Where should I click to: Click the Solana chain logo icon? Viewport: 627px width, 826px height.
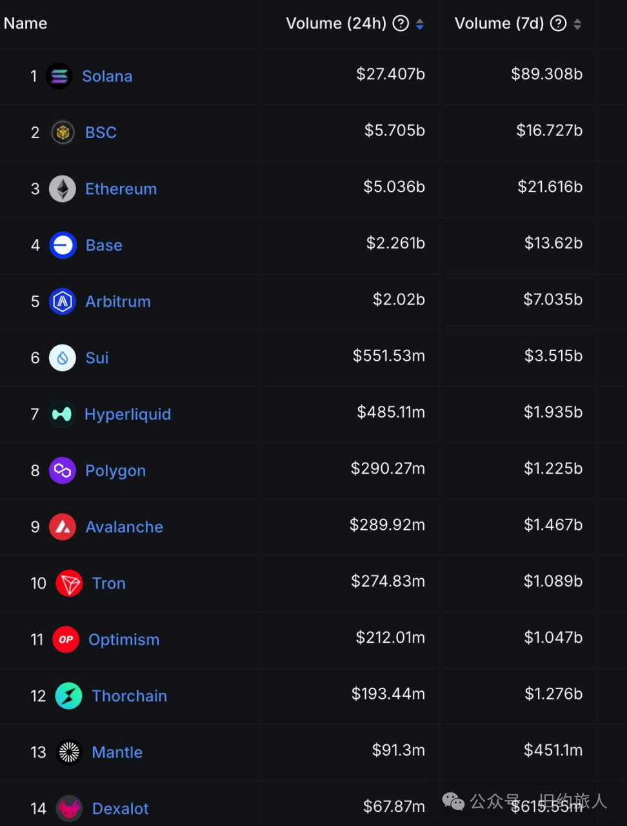(x=59, y=76)
